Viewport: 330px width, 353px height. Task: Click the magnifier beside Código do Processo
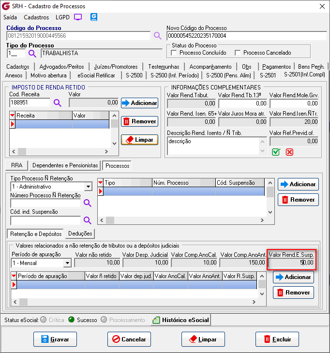(158, 36)
